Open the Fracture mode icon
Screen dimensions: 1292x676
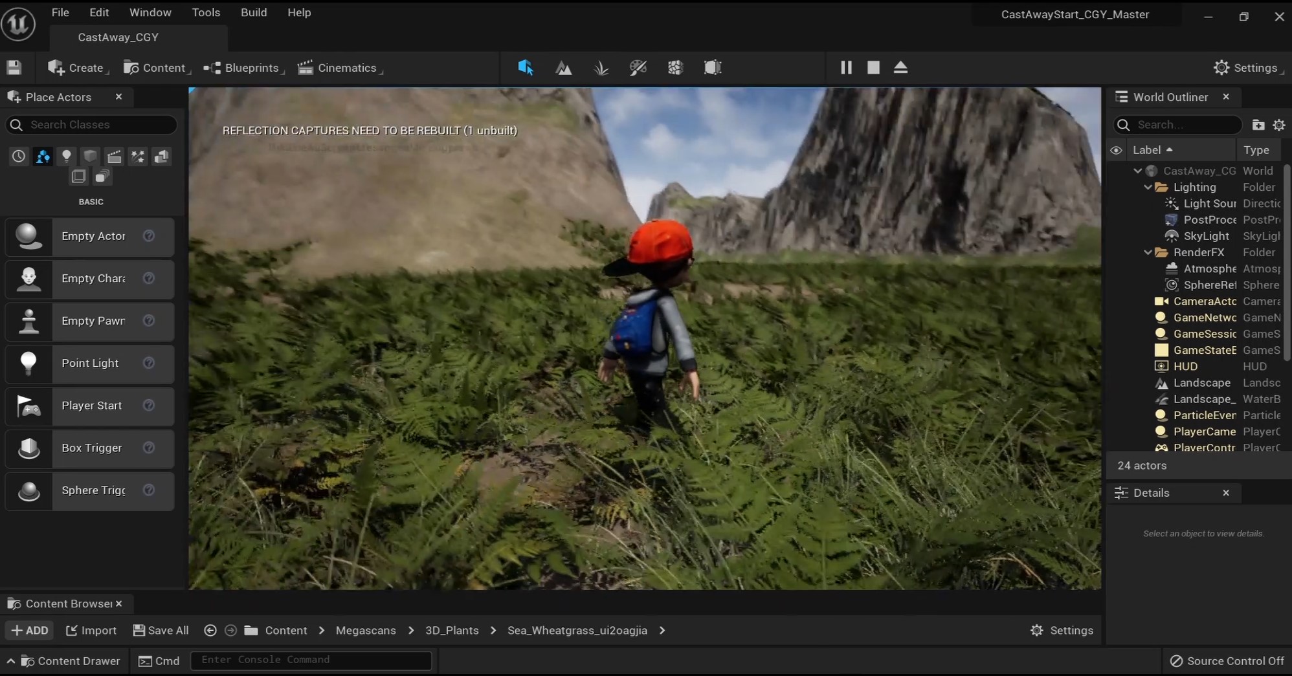tap(675, 67)
